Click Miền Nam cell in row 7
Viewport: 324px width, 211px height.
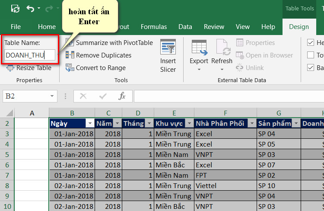[x=174, y=175]
